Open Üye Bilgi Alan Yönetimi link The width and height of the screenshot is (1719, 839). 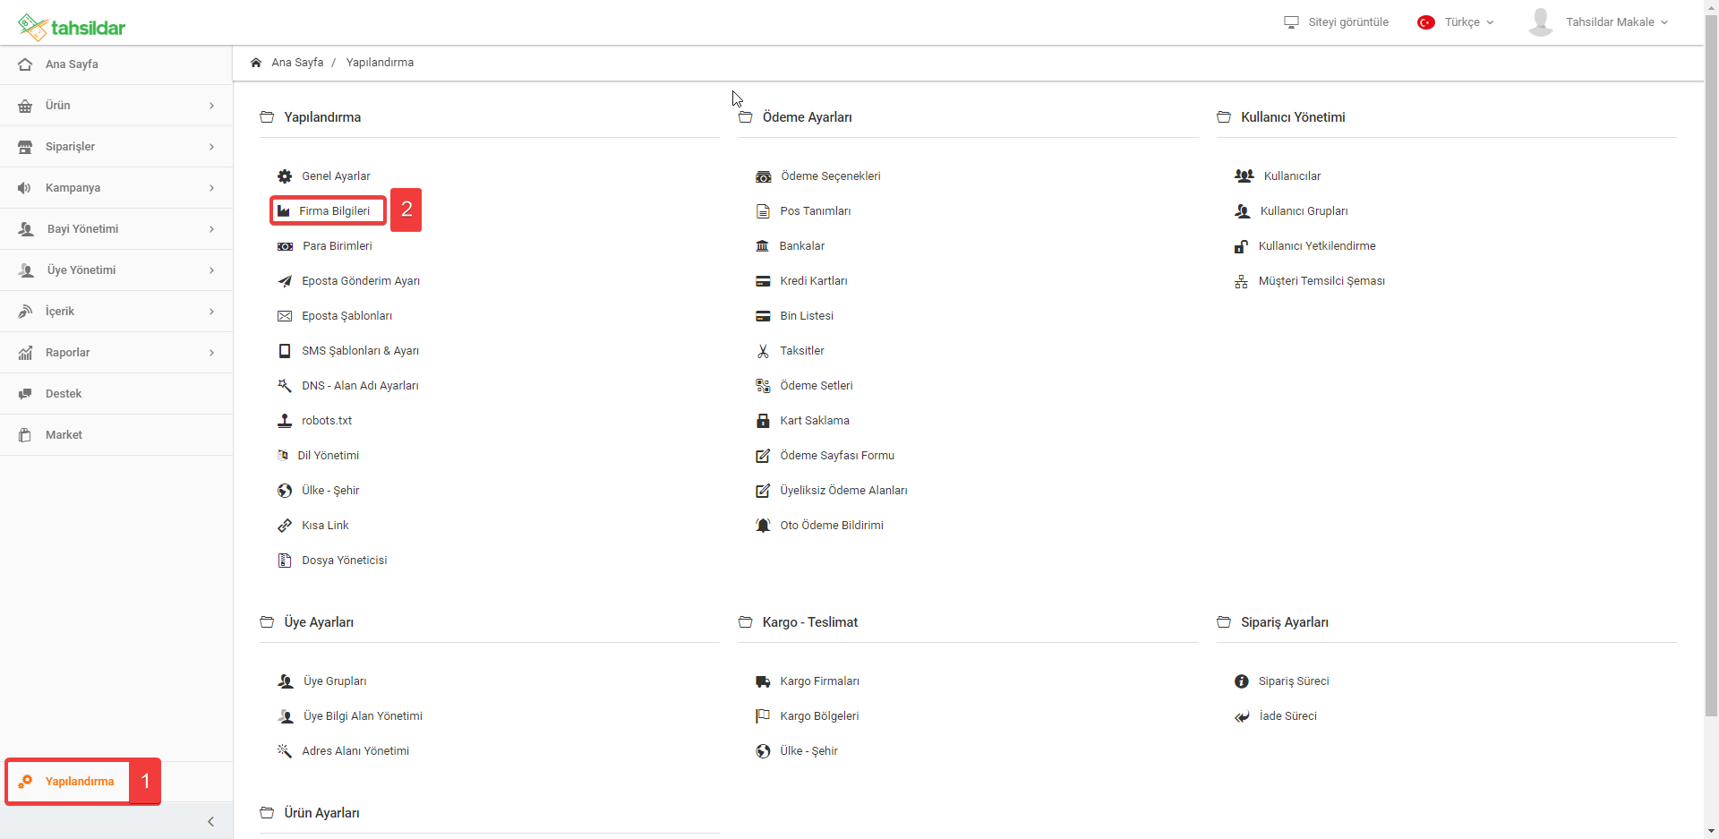pyautogui.click(x=363, y=716)
